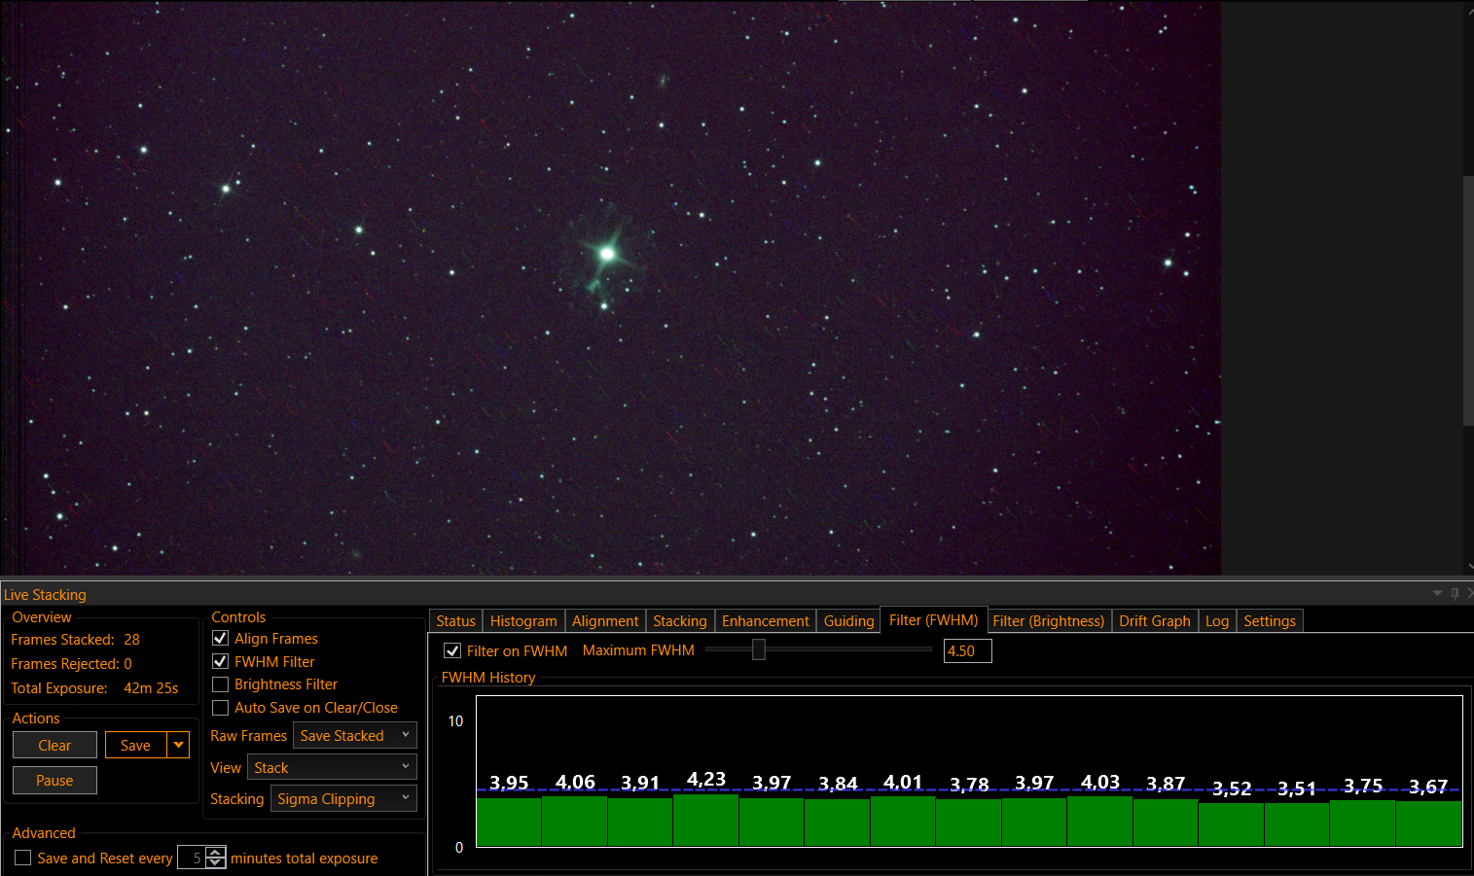Uncheck the FWHM Filter option
Screen dimensions: 1474x876
point(221,661)
